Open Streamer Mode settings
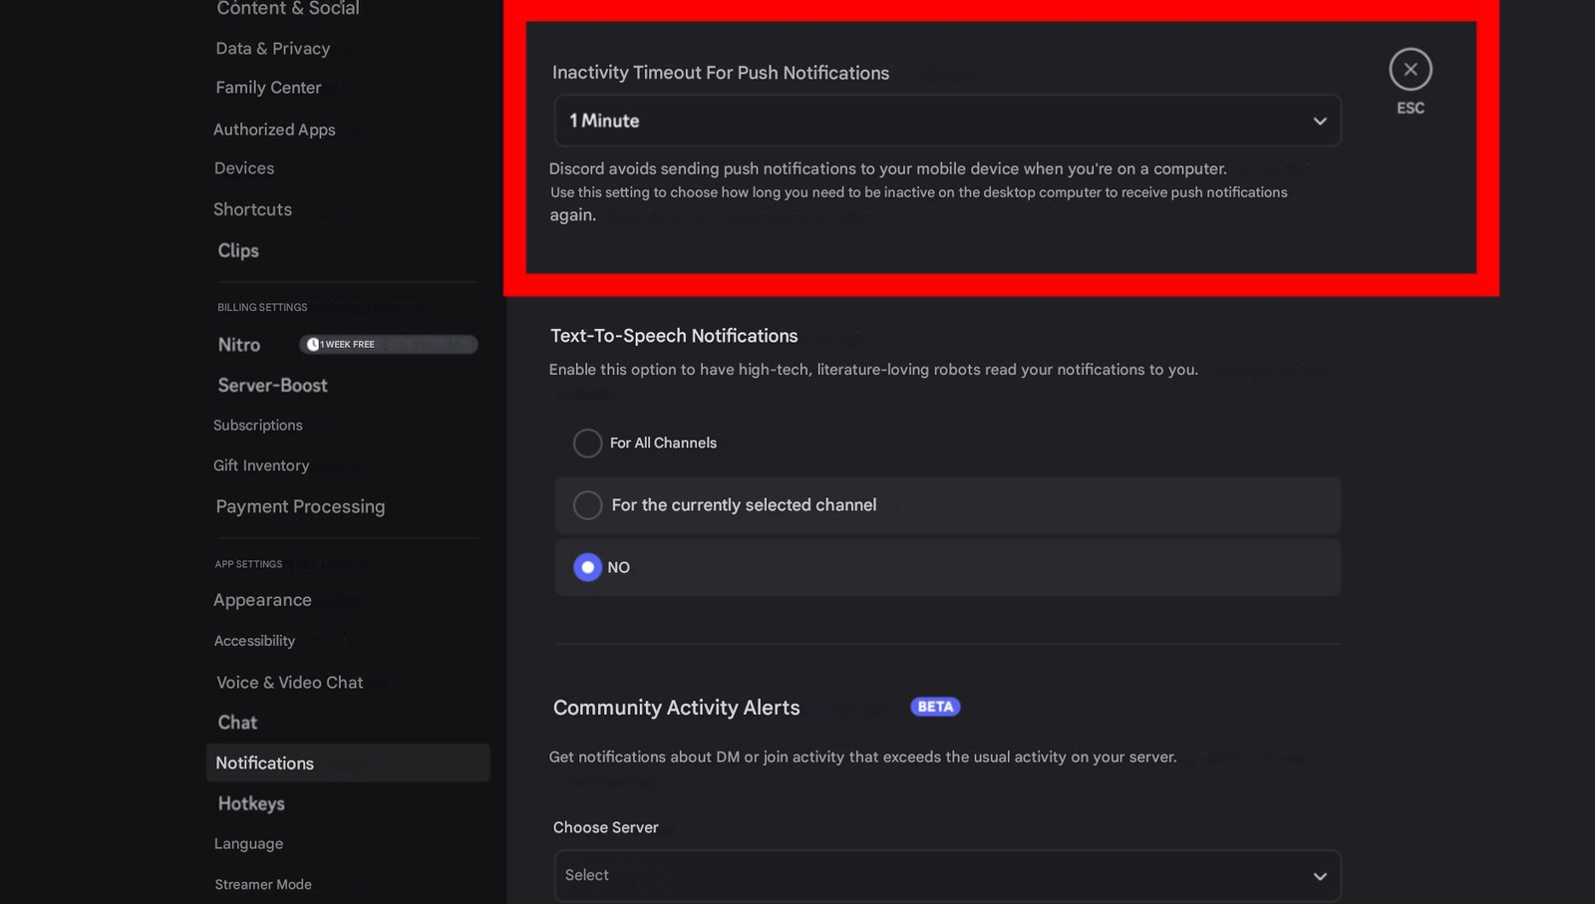 coord(263,884)
